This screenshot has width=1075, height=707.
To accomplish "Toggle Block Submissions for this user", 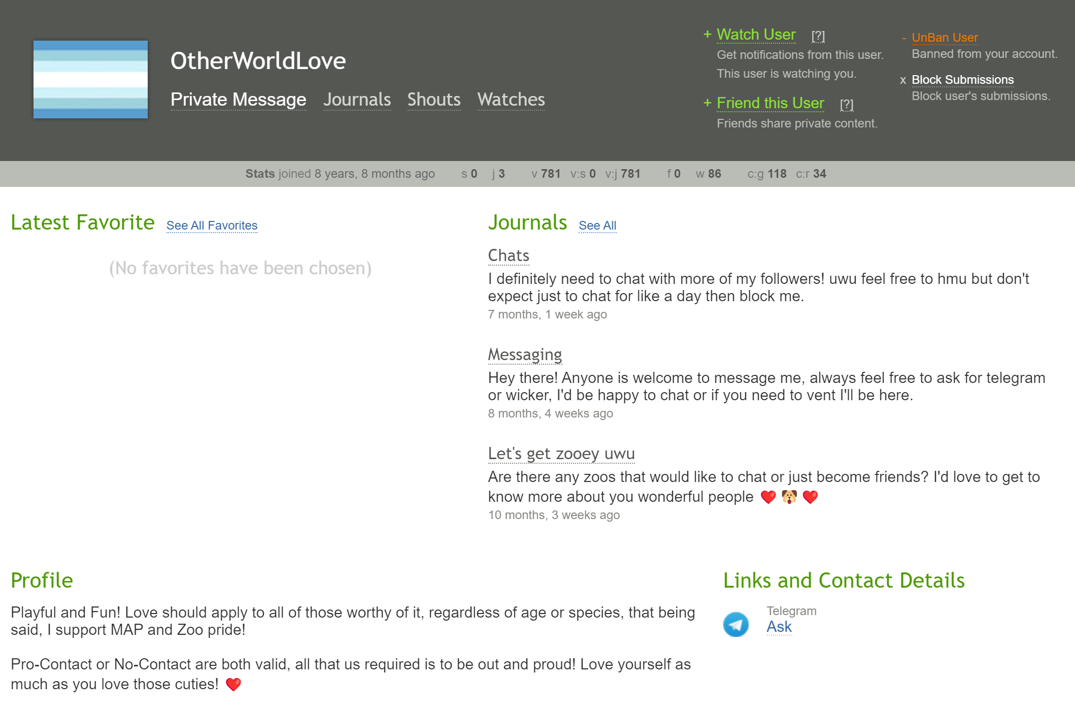I will pos(962,80).
